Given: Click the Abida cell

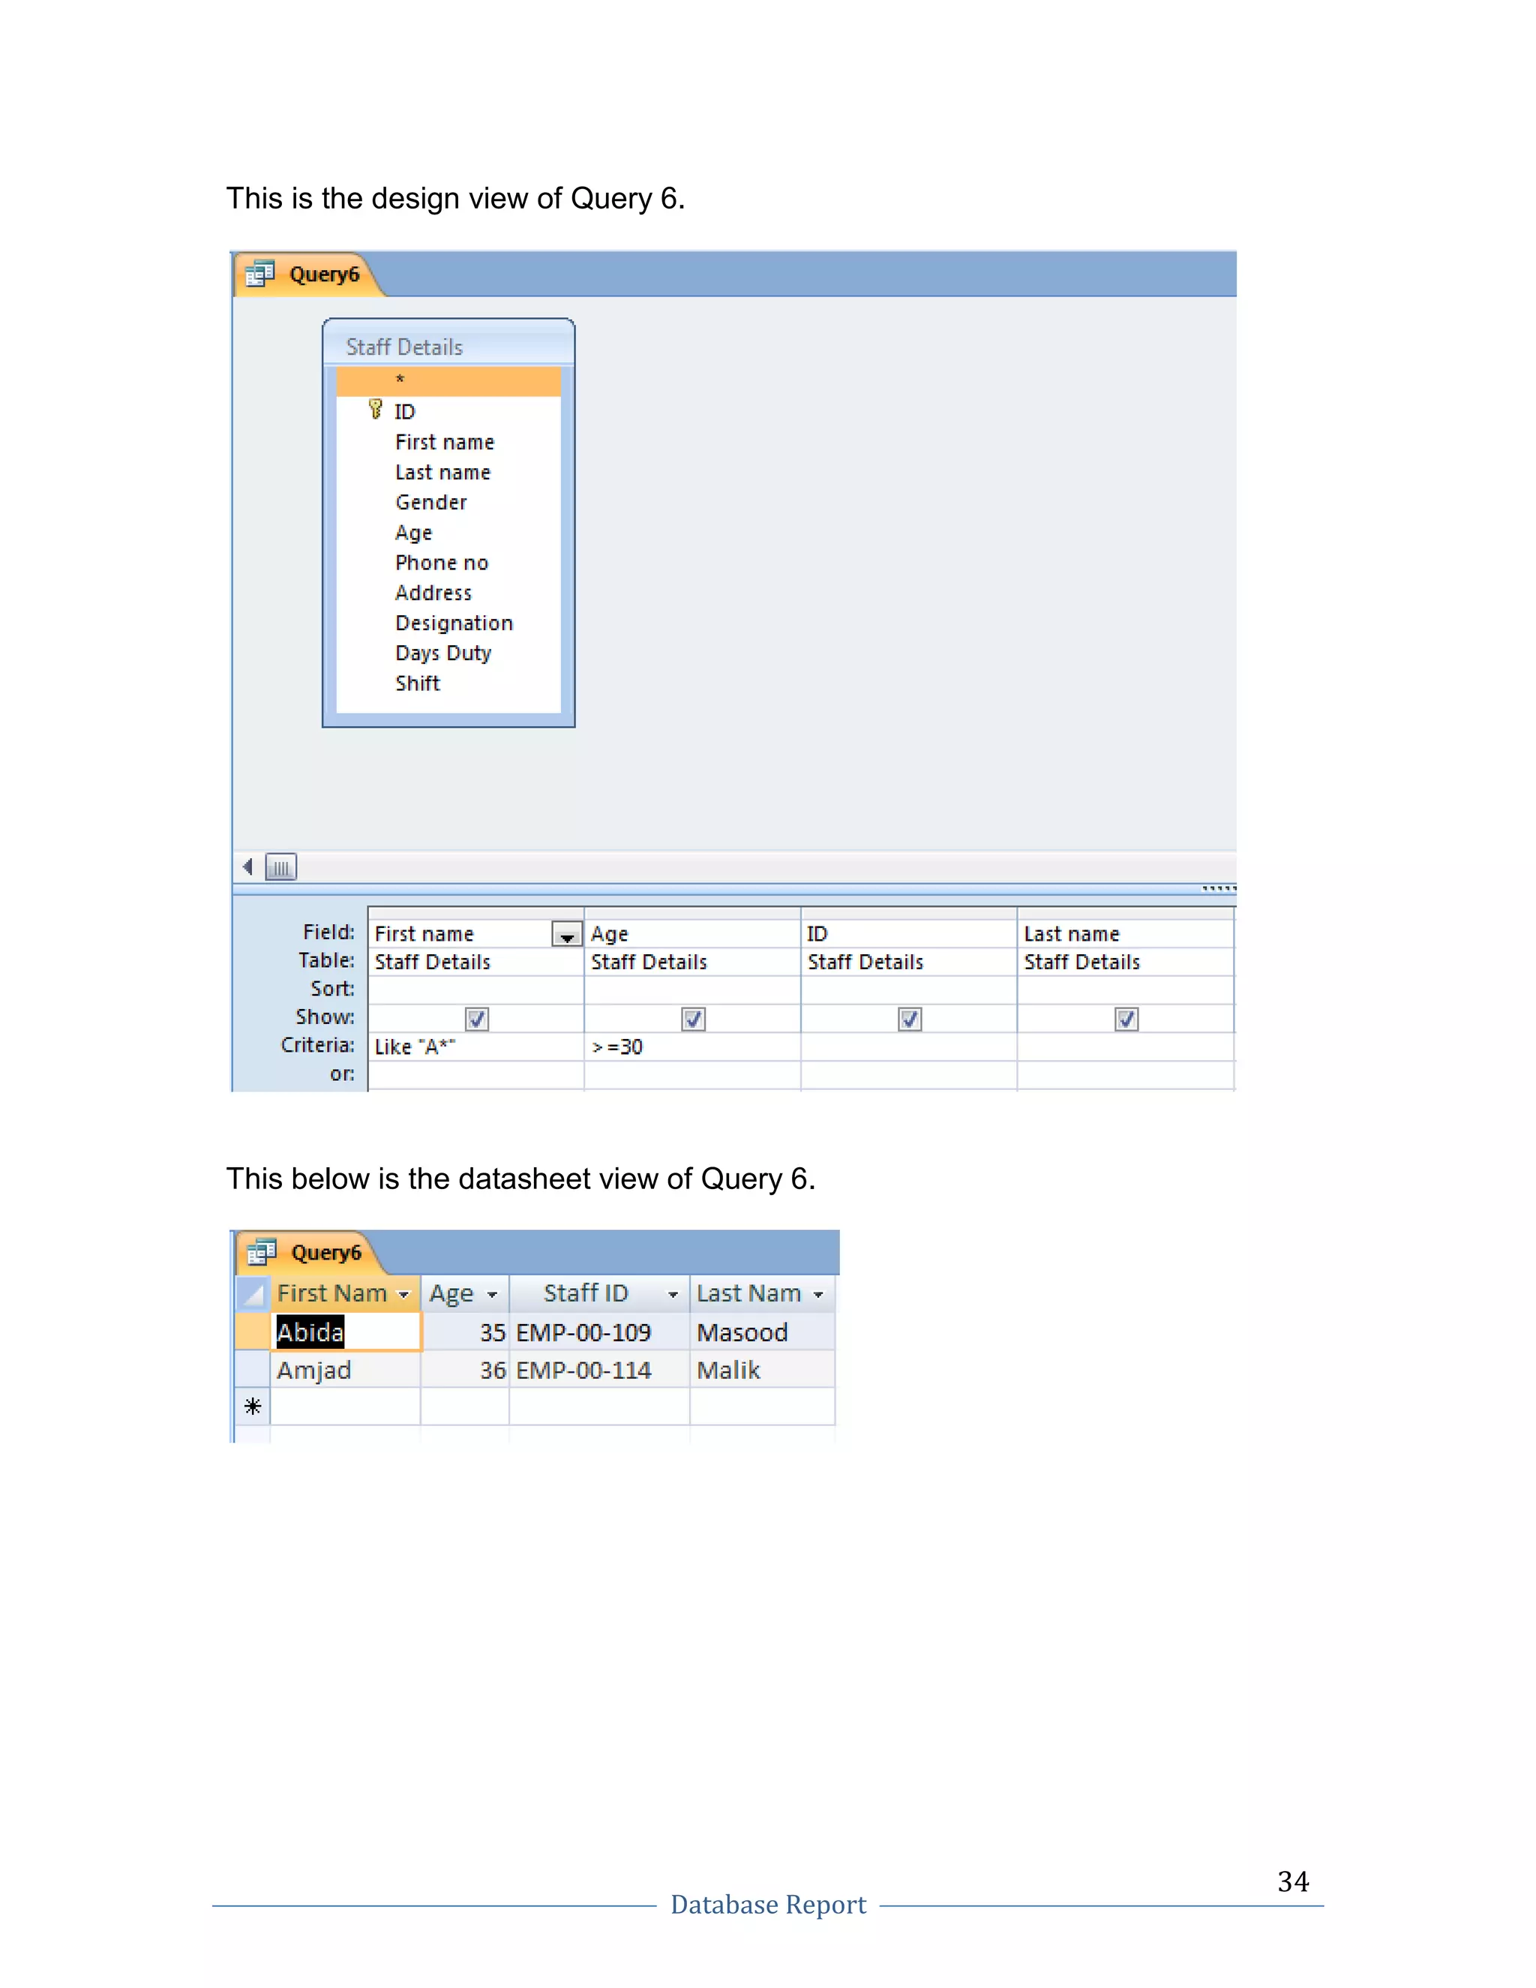Looking at the screenshot, I should click(346, 1332).
